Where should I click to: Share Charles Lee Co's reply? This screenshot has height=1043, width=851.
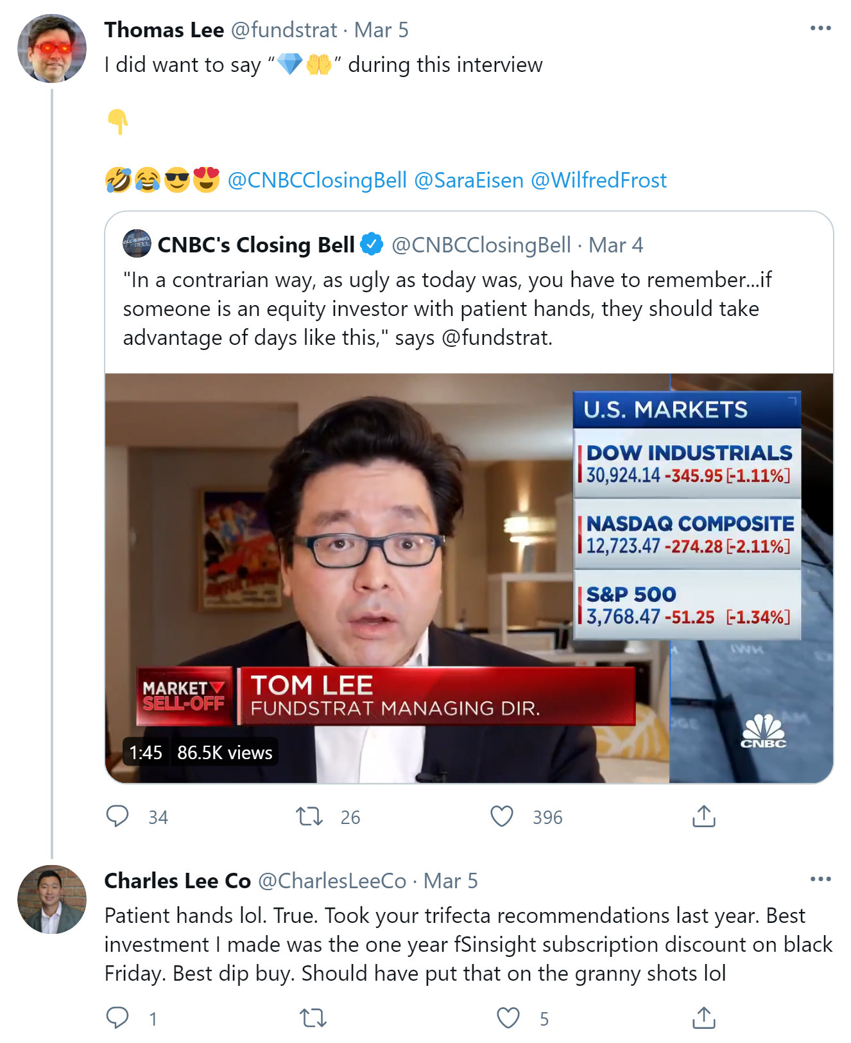click(703, 1018)
